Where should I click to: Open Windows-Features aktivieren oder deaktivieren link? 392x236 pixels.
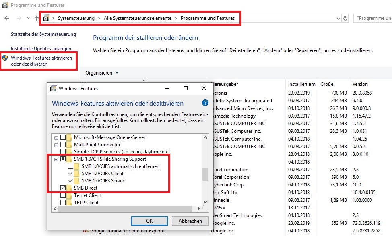(x=41, y=61)
